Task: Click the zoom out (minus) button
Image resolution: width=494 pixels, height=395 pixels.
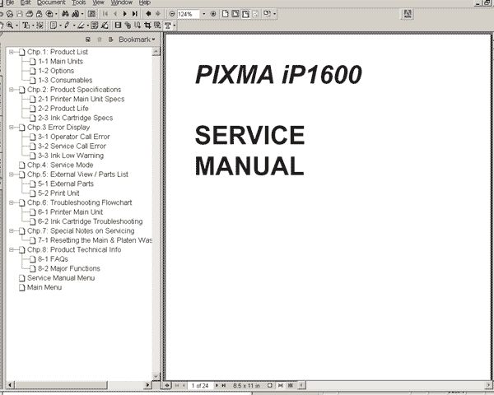Action: pyautogui.click(x=172, y=14)
